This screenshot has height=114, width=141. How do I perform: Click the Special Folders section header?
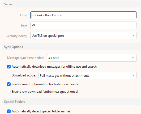tap(71, 102)
